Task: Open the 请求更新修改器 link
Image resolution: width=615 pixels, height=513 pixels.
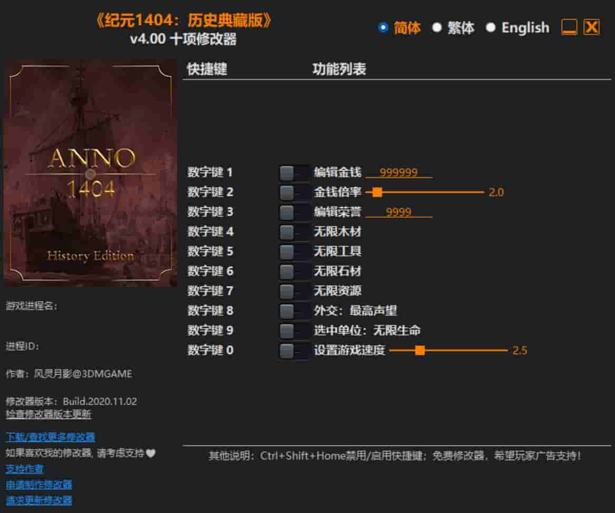Action: pyautogui.click(x=37, y=501)
